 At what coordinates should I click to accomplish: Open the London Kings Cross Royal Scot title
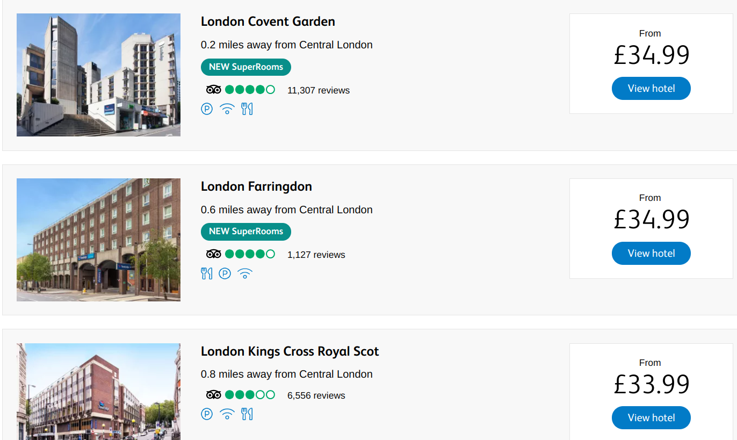[290, 351]
